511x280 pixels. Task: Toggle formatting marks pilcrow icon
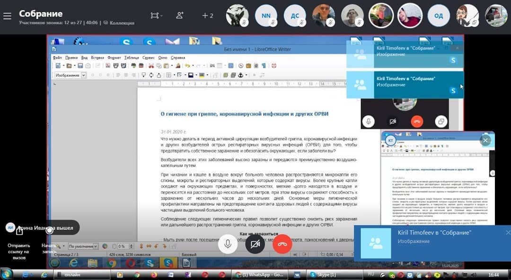point(264,65)
